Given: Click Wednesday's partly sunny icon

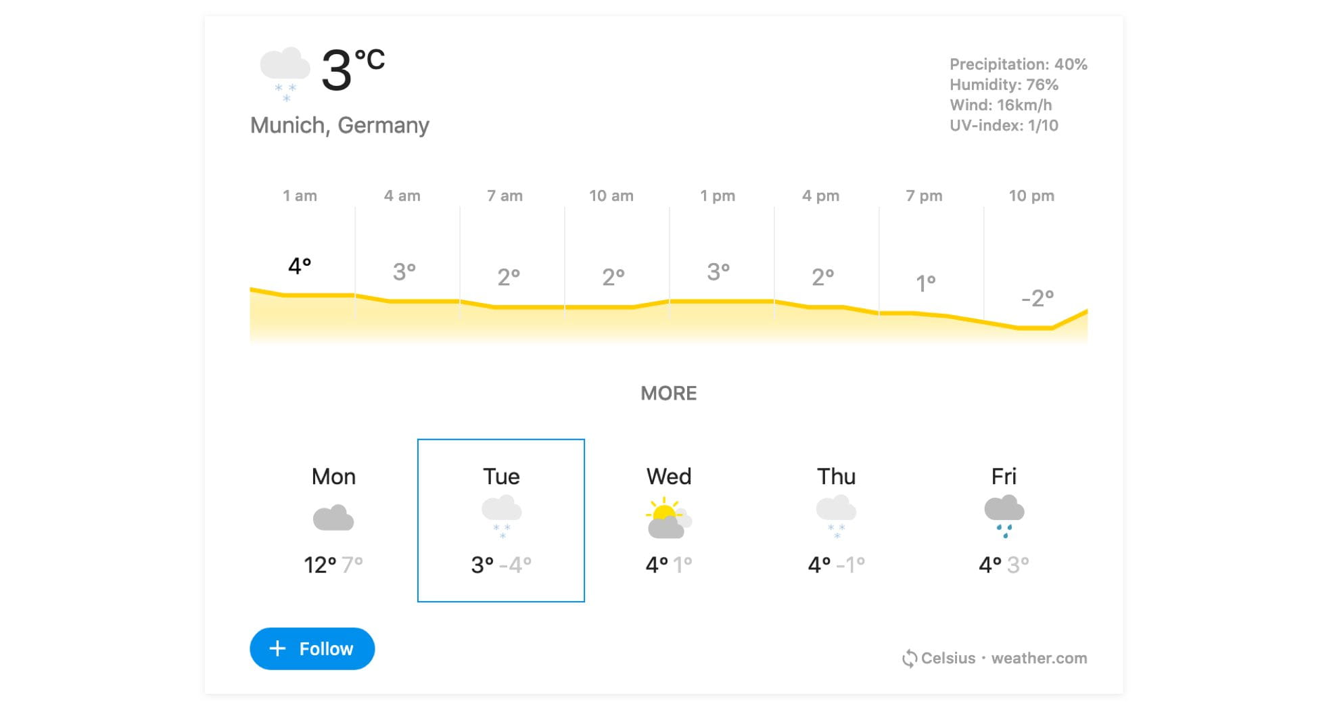Looking at the screenshot, I should tap(669, 518).
